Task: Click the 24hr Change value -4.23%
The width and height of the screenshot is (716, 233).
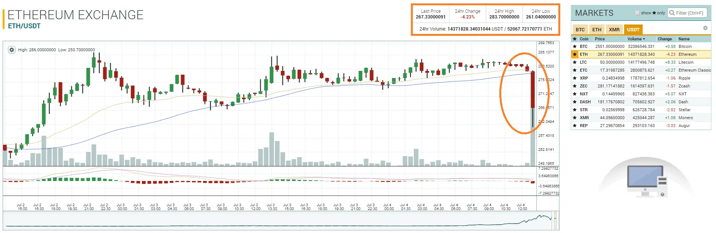Action: tap(468, 17)
